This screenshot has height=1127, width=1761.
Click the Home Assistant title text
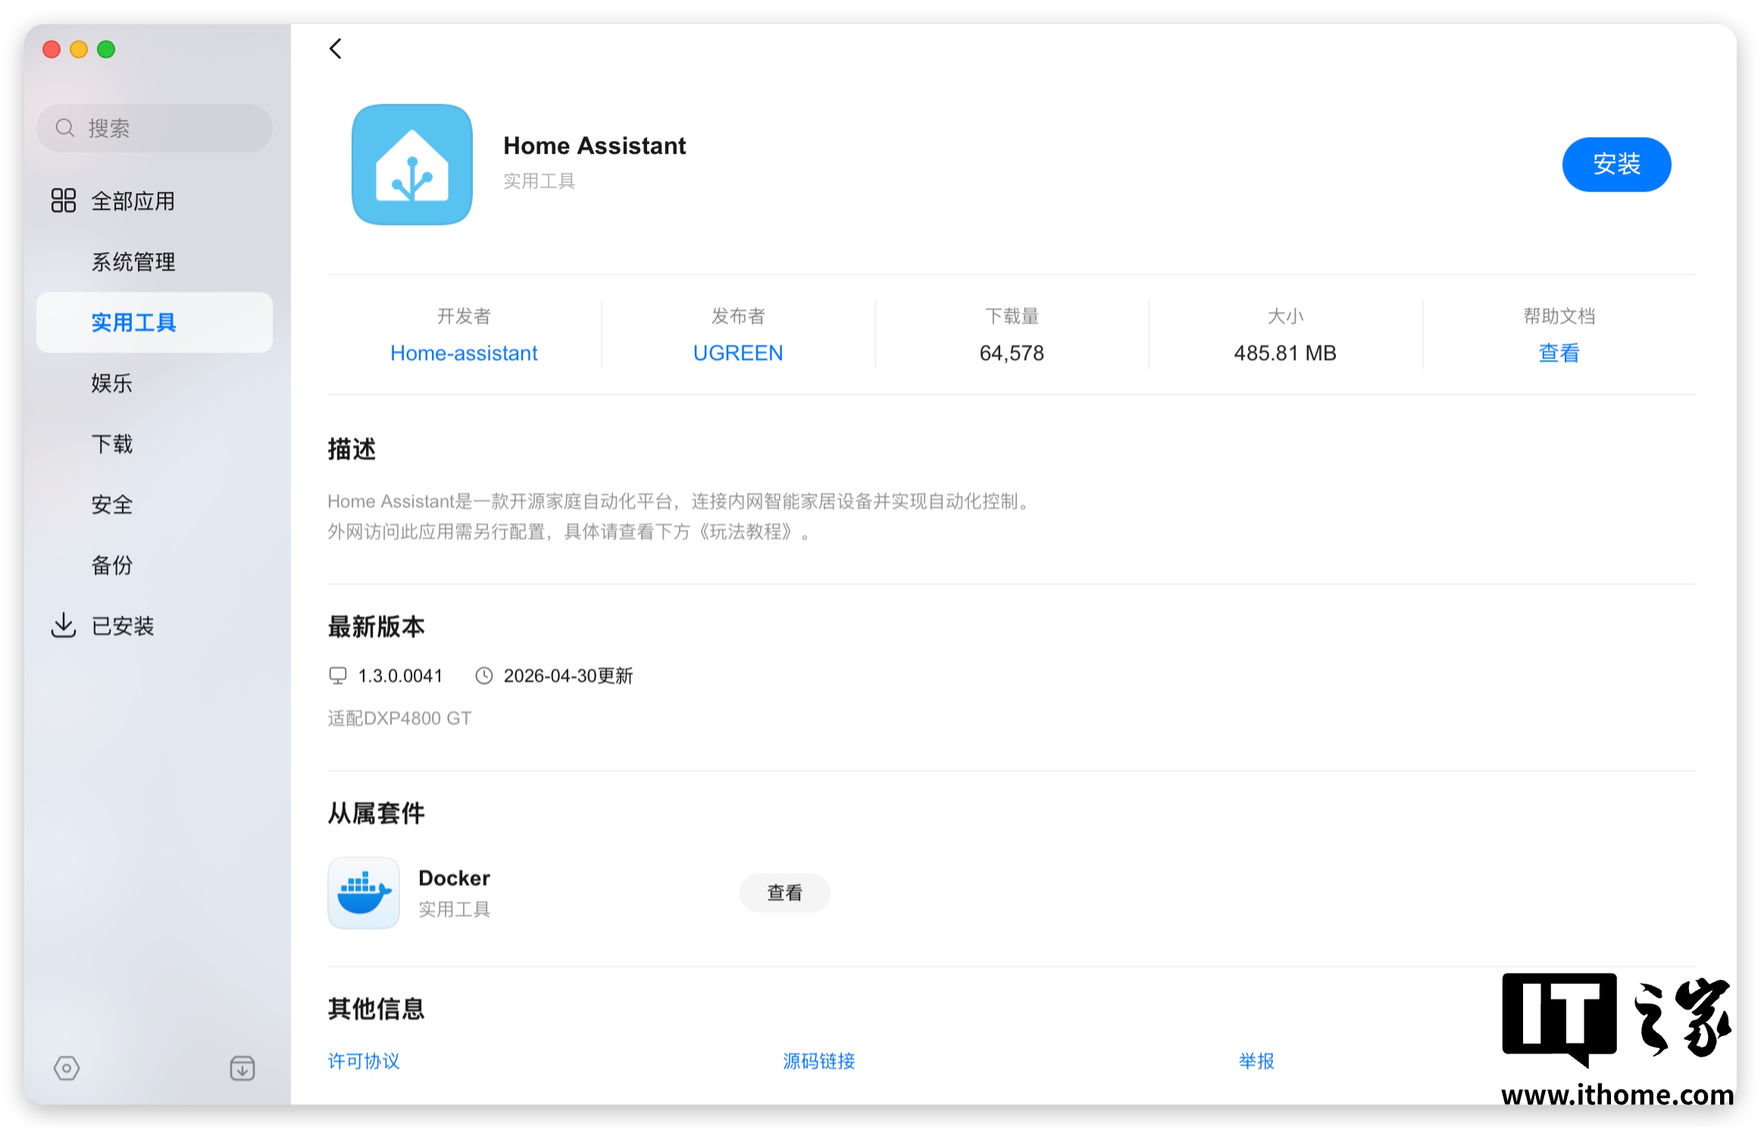point(595,146)
